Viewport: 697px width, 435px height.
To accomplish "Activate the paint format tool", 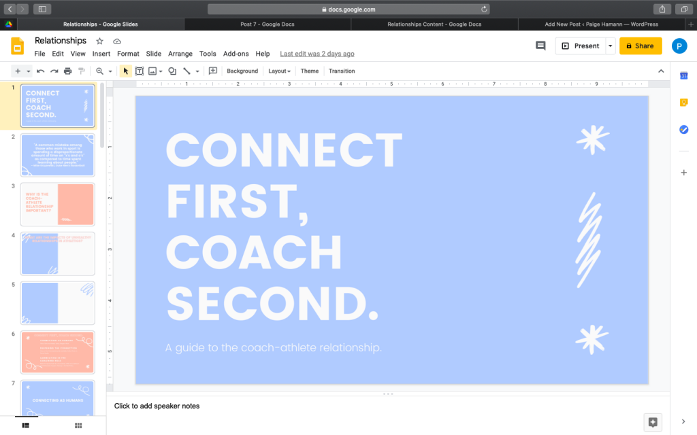I will click(82, 71).
